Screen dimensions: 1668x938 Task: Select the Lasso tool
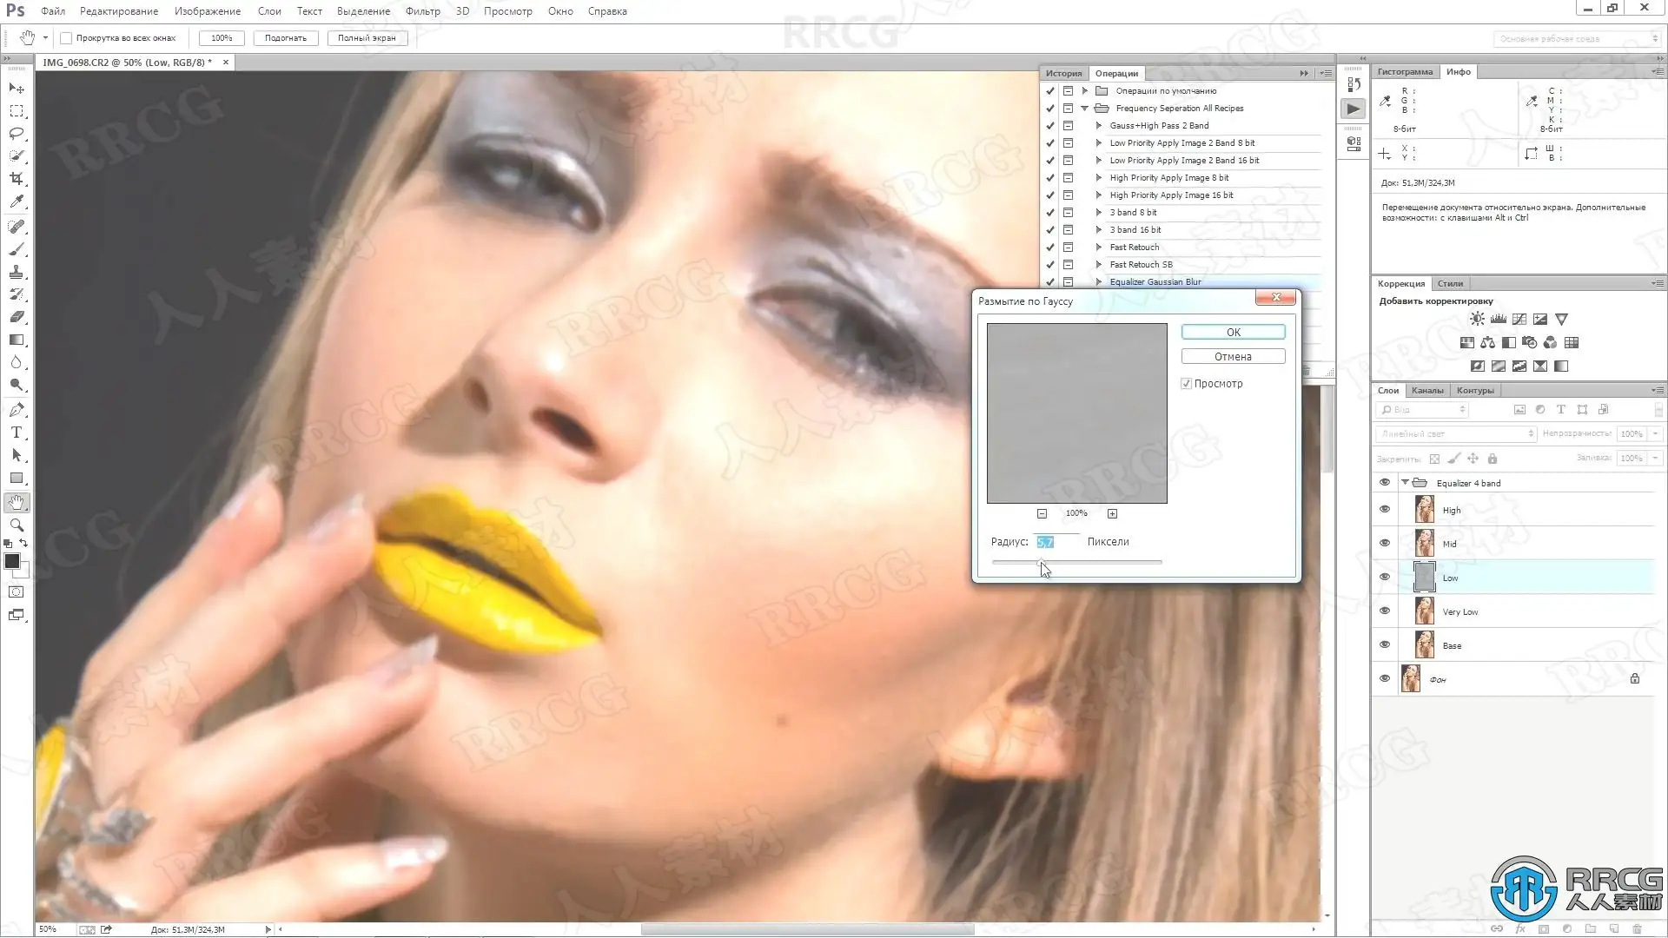tap(17, 134)
